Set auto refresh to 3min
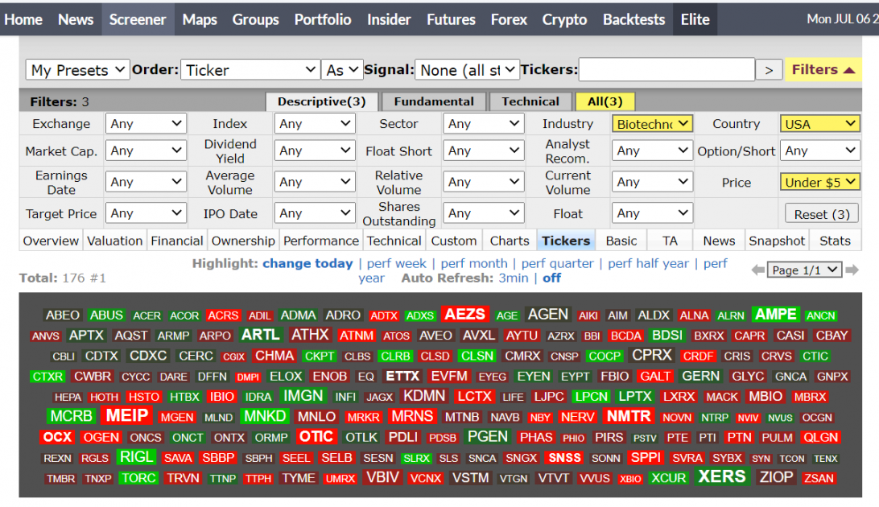This screenshot has height=507, width=879. tap(514, 278)
